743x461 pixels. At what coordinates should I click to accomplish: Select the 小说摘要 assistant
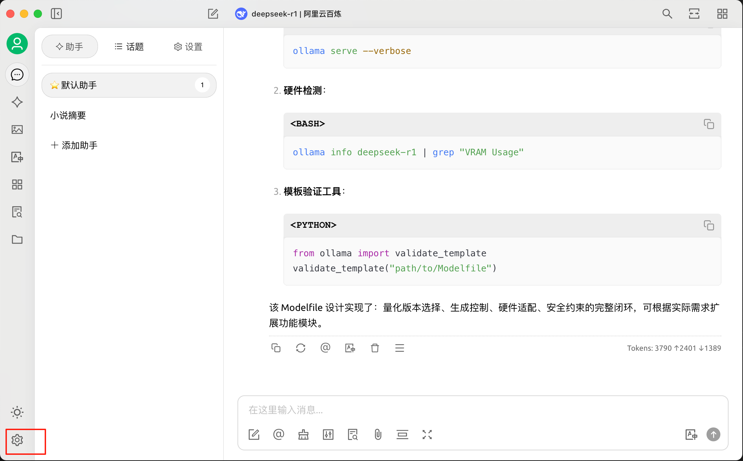pos(68,115)
